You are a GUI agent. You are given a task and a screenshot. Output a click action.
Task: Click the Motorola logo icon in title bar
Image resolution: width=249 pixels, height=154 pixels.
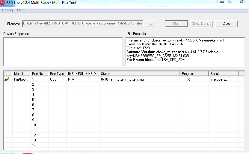coord(2,2)
